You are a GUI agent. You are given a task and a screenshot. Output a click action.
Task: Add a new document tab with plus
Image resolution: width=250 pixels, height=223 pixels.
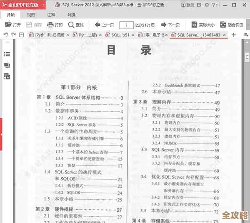[234, 34]
